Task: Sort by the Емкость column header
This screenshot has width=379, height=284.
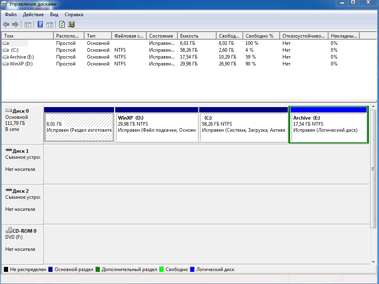Action: (x=197, y=36)
